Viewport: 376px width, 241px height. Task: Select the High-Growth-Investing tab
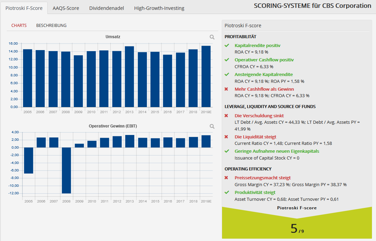(x=159, y=8)
